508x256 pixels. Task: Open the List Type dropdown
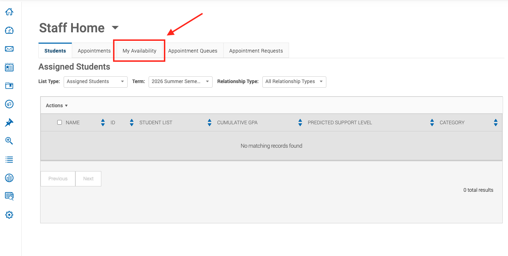(x=96, y=82)
